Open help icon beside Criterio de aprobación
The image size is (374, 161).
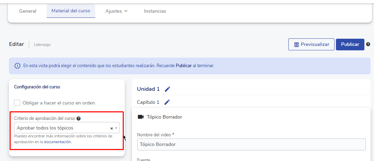79,119
